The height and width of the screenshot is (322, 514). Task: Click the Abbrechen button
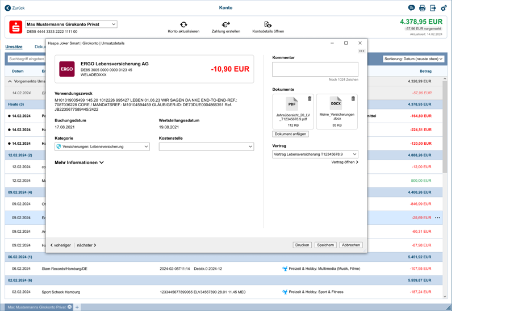point(351,245)
